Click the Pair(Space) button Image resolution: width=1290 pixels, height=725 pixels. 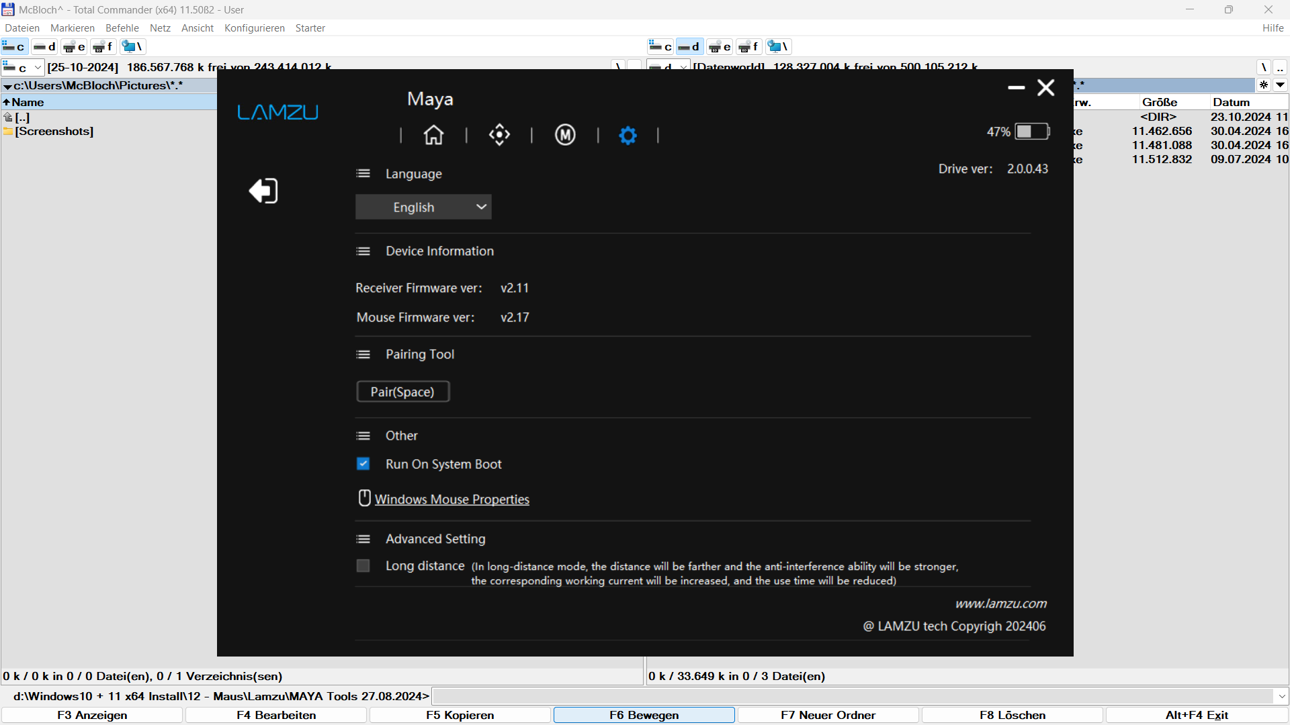[x=402, y=391]
